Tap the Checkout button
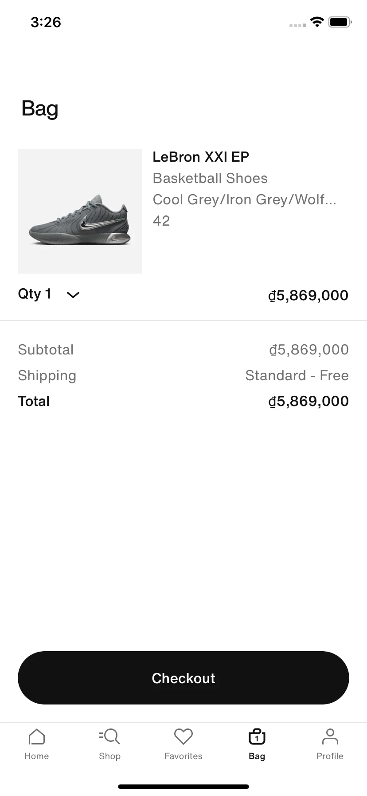This screenshot has height=796, width=367. coord(183,678)
